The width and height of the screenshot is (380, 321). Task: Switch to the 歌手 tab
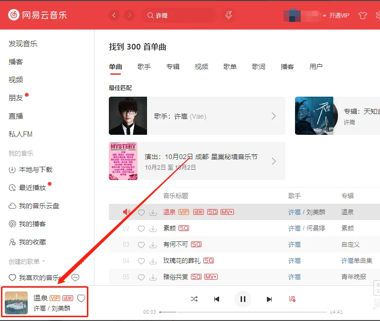144,67
